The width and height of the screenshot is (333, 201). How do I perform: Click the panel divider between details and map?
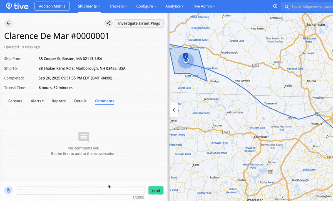169,107
